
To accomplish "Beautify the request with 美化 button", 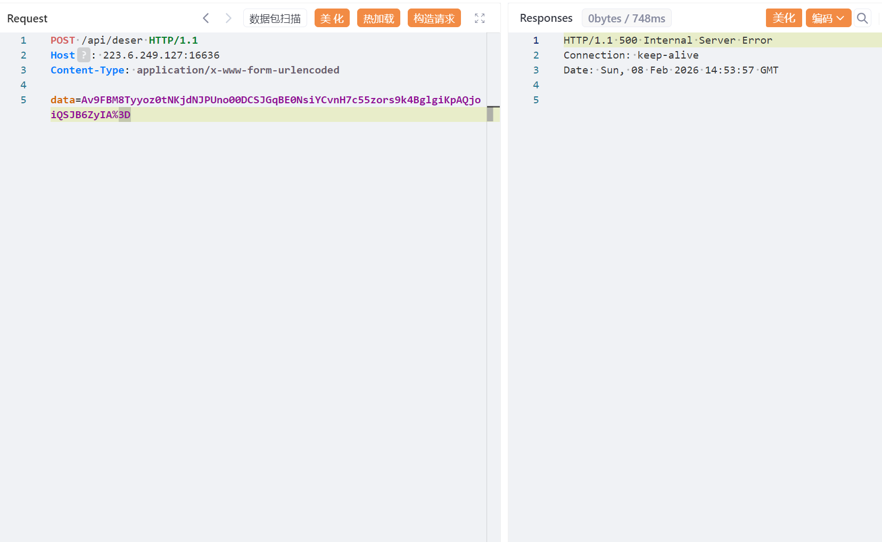I will tap(332, 18).
